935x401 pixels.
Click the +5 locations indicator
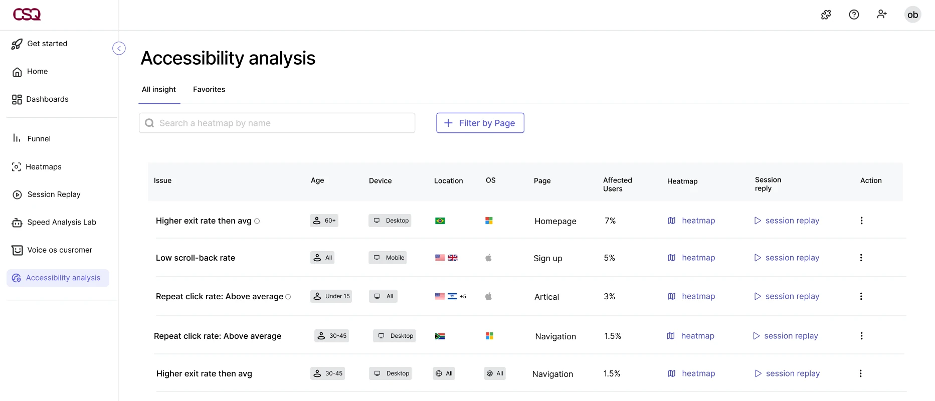pyautogui.click(x=463, y=296)
